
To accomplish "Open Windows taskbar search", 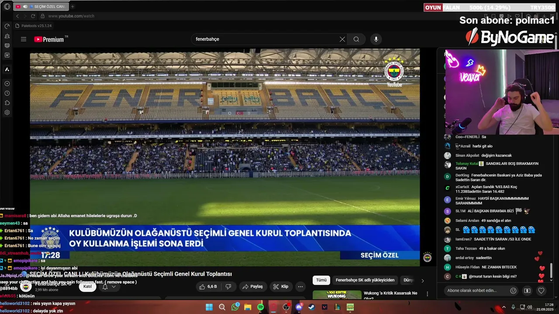I will pyautogui.click(x=222, y=307).
